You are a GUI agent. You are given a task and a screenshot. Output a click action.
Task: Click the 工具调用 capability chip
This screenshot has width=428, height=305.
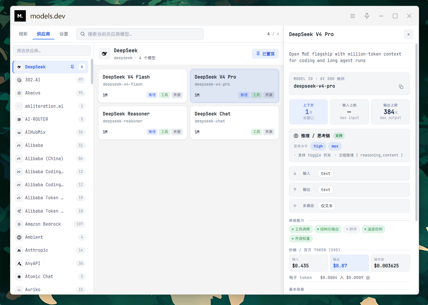tap(301, 229)
